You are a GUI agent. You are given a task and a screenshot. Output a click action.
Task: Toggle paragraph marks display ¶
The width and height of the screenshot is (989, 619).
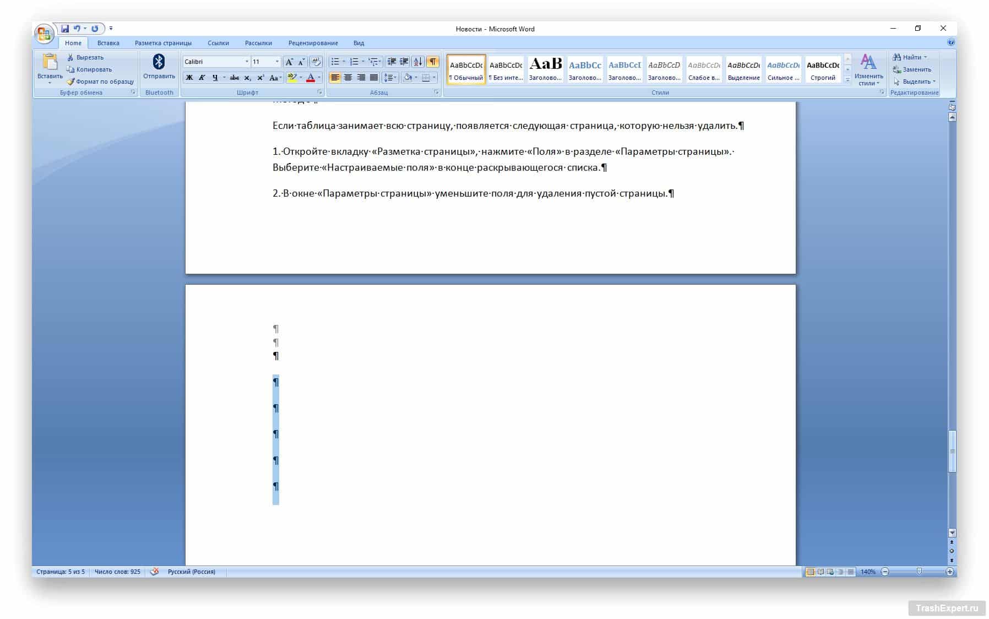coord(433,62)
